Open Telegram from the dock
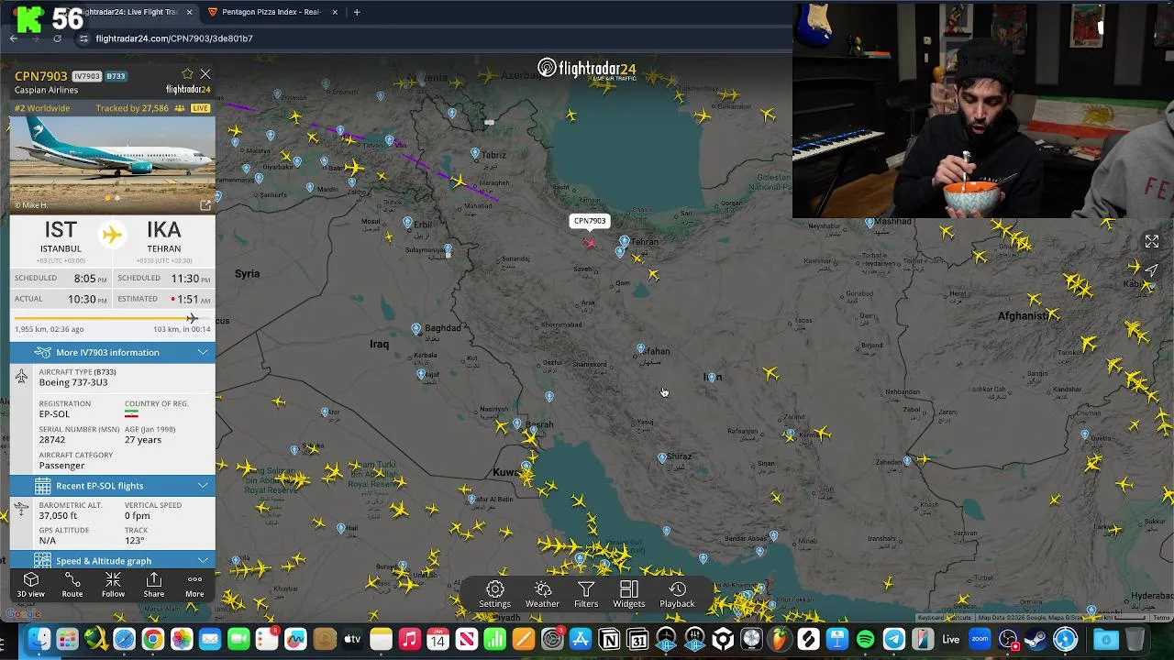 coord(893,639)
